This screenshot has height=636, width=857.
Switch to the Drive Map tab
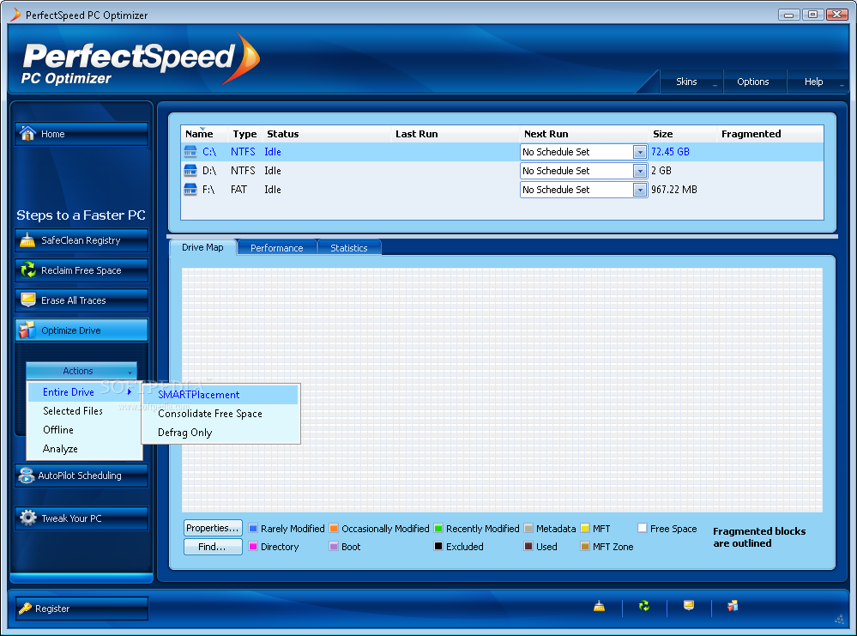point(202,247)
